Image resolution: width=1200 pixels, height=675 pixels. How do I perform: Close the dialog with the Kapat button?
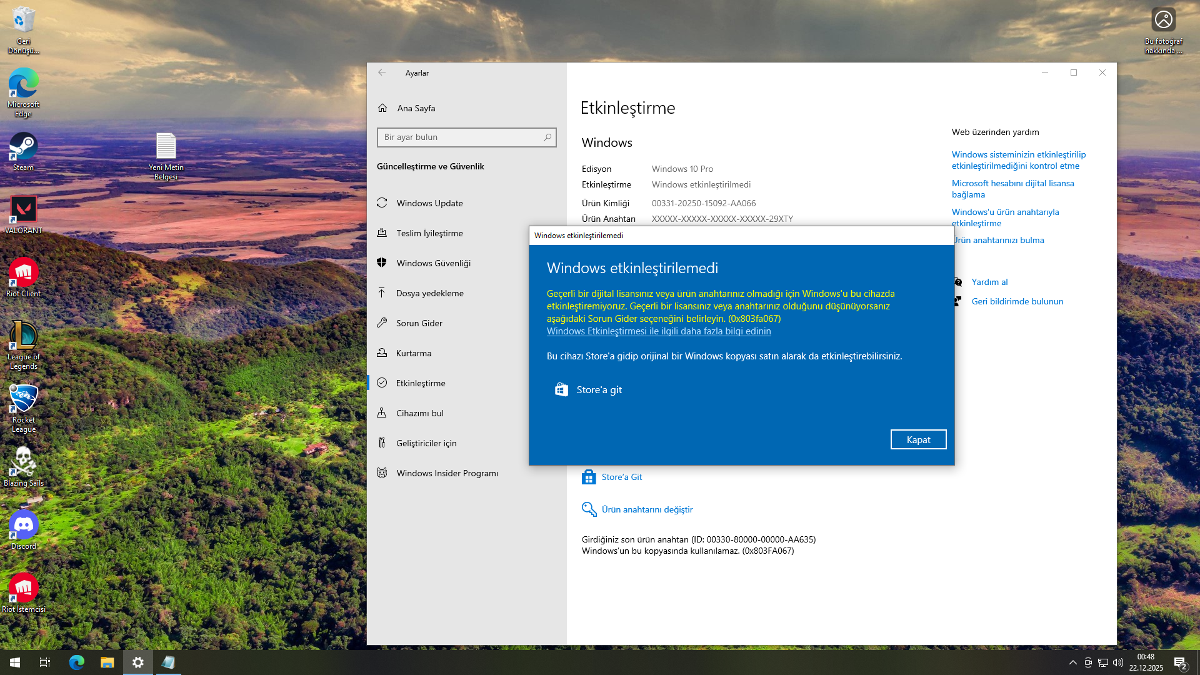pos(918,439)
